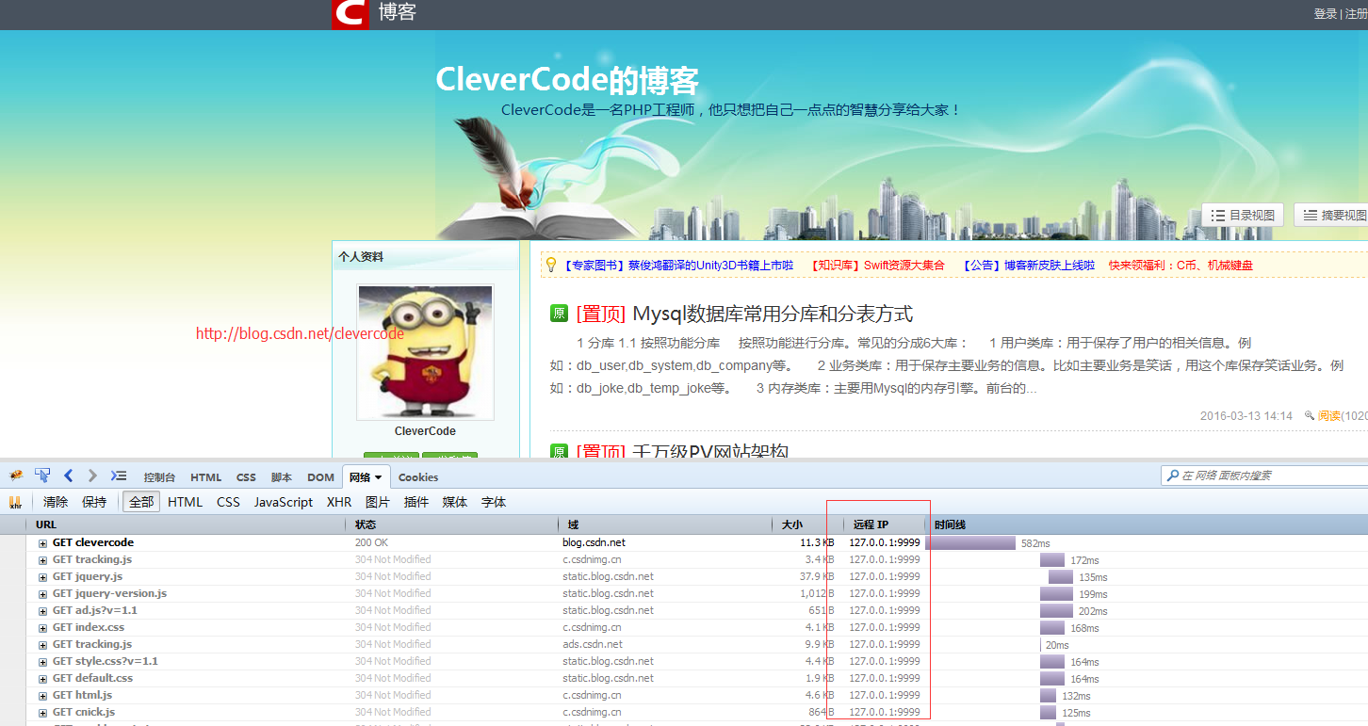This screenshot has height=726, width=1368.
Task: Filter requests by 媒体 type
Action: click(x=455, y=502)
